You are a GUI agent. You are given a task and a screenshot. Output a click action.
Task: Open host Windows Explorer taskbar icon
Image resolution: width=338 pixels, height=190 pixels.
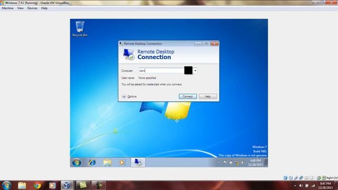coord(22,185)
